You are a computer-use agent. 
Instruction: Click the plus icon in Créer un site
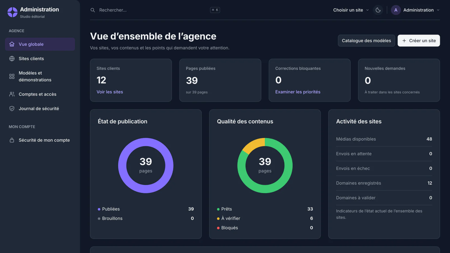pyautogui.click(x=404, y=41)
